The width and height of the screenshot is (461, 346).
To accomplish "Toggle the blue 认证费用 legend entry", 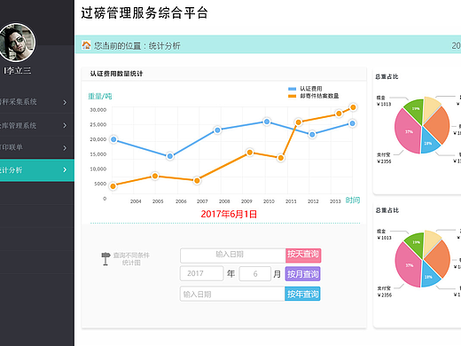I will pyautogui.click(x=305, y=89).
